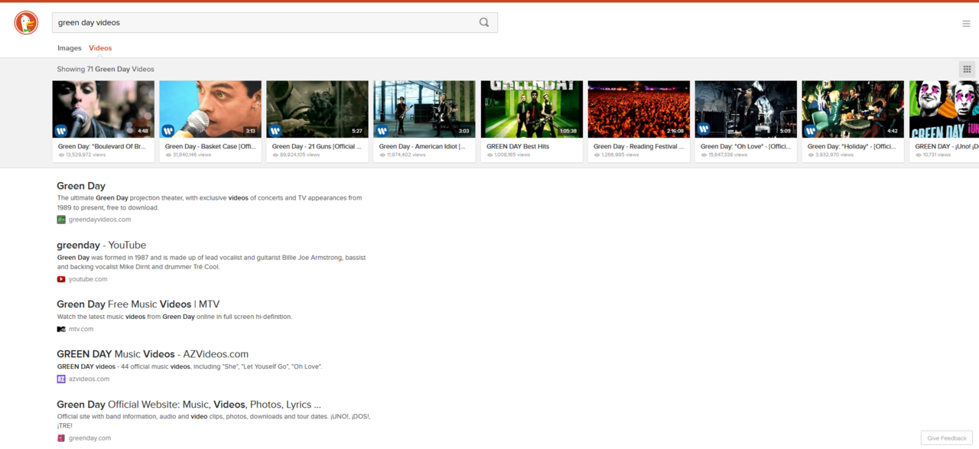Click the azvideos.com URL link
Screen dimensions: 979x449
(x=89, y=379)
